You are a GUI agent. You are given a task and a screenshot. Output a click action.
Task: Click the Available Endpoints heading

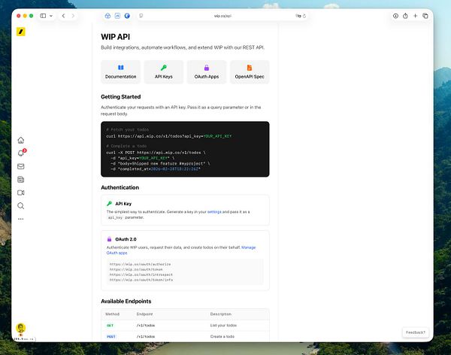[x=126, y=301]
